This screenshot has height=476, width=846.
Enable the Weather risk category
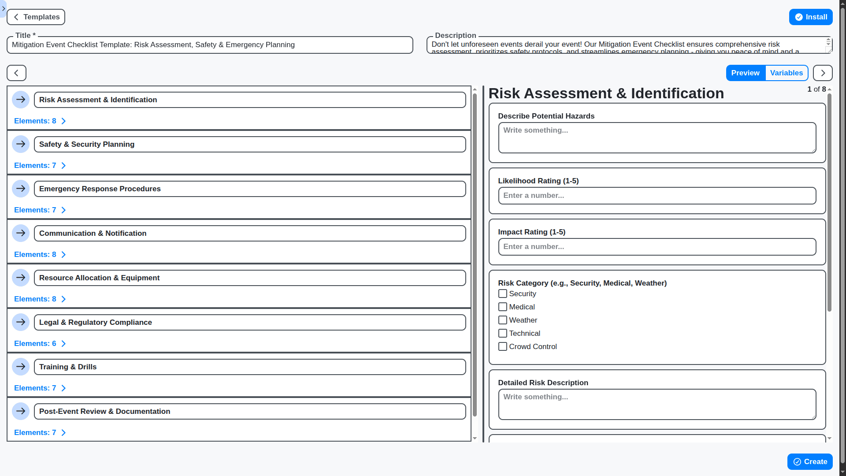tap(503, 320)
